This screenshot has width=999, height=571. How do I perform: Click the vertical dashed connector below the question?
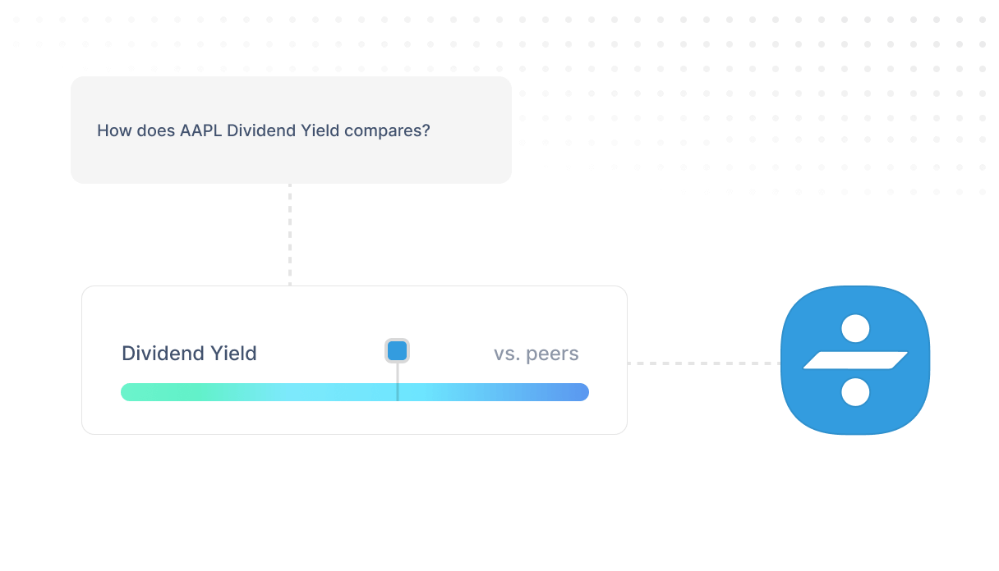click(x=290, y=235)
